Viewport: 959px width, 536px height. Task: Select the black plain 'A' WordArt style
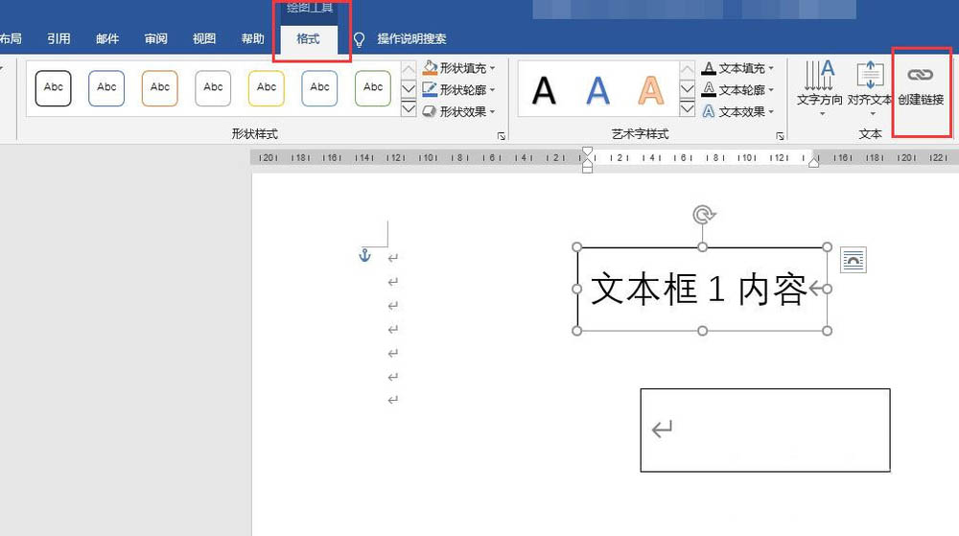[x=544, y=90]
